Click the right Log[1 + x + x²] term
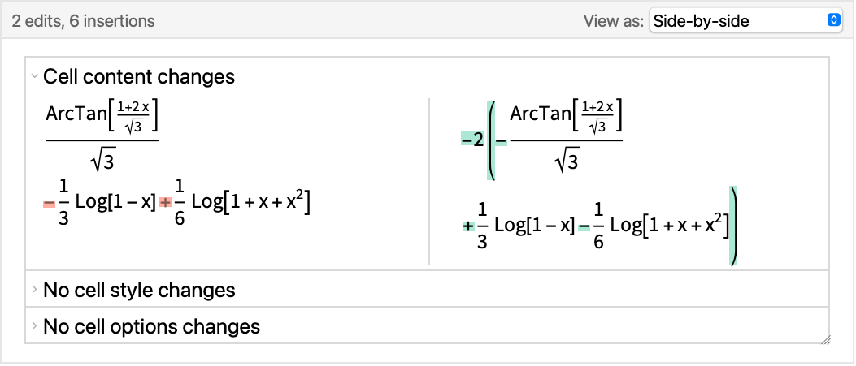Screen dimensions: 856x366 [x=669, y=226]
